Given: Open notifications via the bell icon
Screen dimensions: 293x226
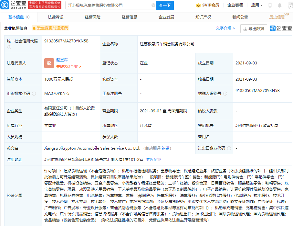Looking at the screenshot, I should (279, 5).
